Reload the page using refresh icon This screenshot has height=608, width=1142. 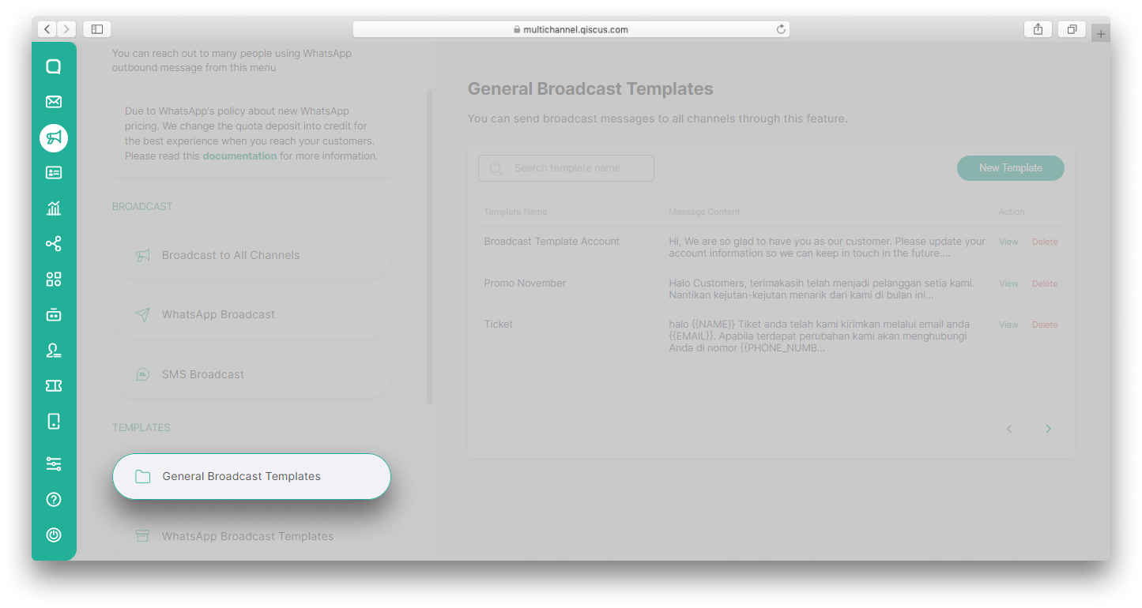click(781, 29)
